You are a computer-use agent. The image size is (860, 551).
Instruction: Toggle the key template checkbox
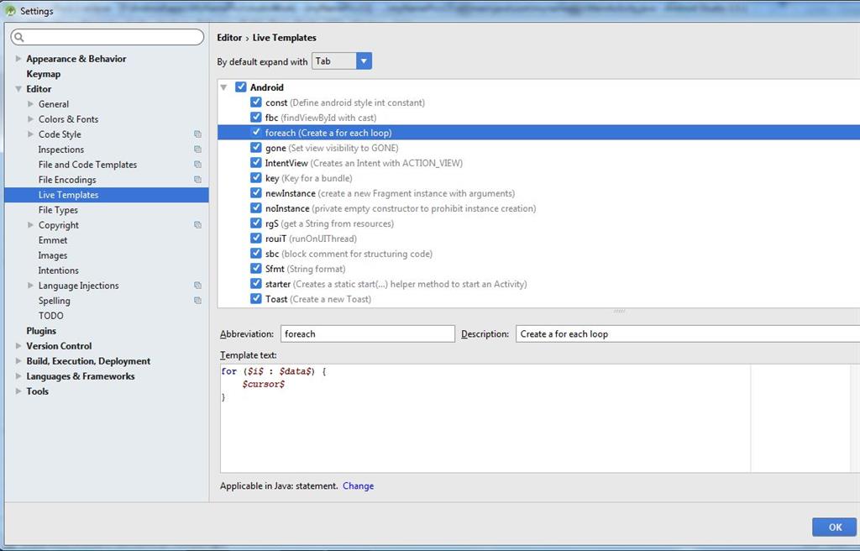[x=256, y=177]
